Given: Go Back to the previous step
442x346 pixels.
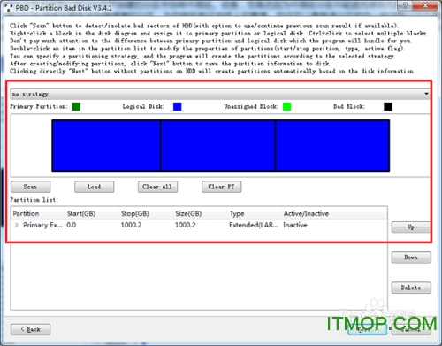Looking at the screenshot, I should pyautogui.click(x=31, y=329).
